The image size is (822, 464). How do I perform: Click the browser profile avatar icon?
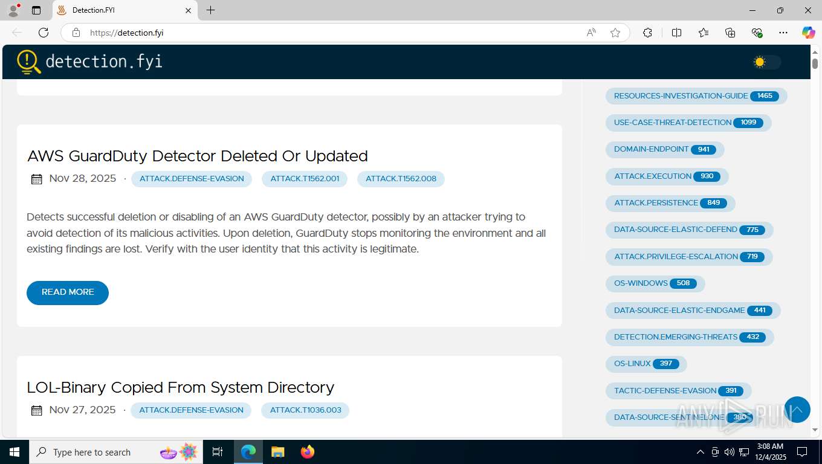[13, 10]
